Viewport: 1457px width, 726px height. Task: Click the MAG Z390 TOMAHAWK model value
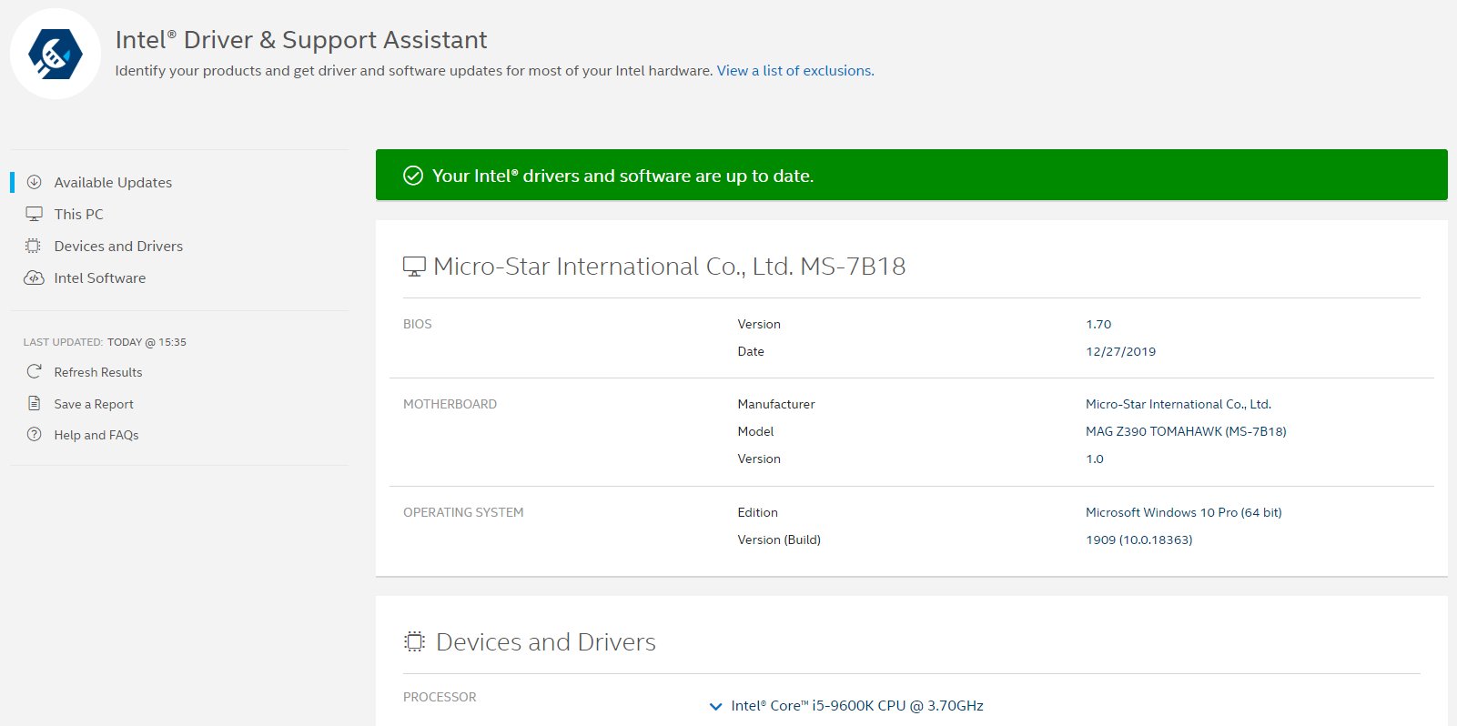(x=1185, y=431)
